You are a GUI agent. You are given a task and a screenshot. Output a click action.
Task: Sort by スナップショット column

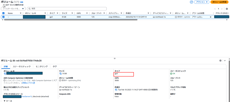tap(121, 13)
